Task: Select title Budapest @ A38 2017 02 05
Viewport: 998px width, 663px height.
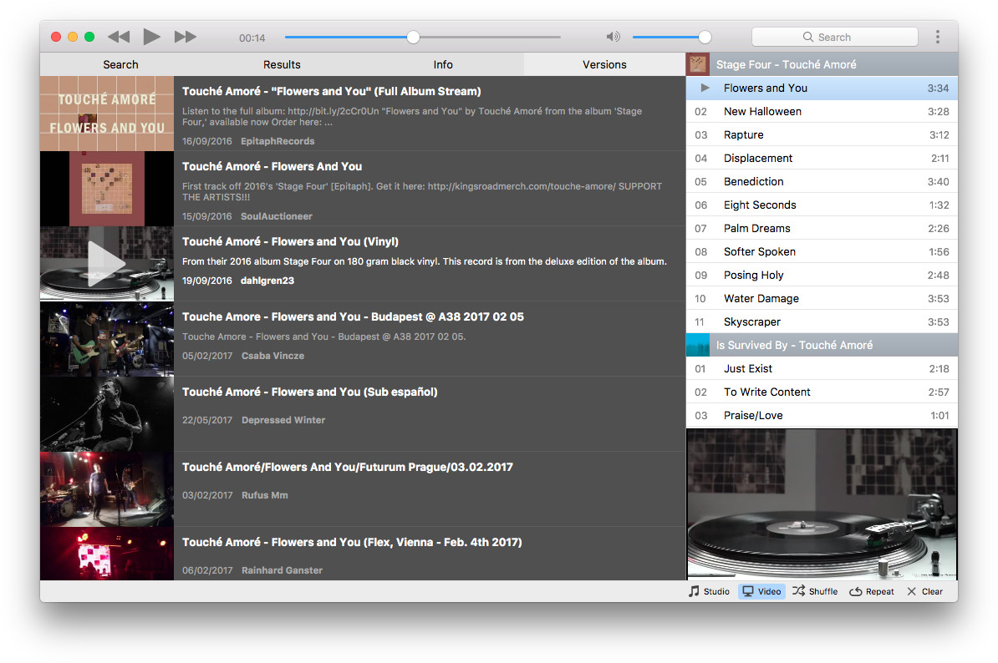Action: pyautogui.click(x=353, y=316)
